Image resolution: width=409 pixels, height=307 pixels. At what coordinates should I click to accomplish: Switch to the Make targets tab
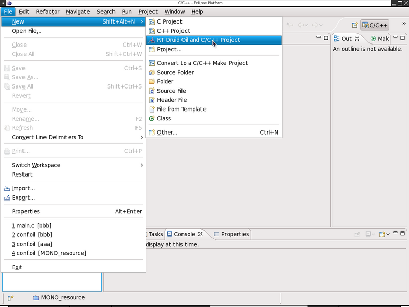point(379,39)
